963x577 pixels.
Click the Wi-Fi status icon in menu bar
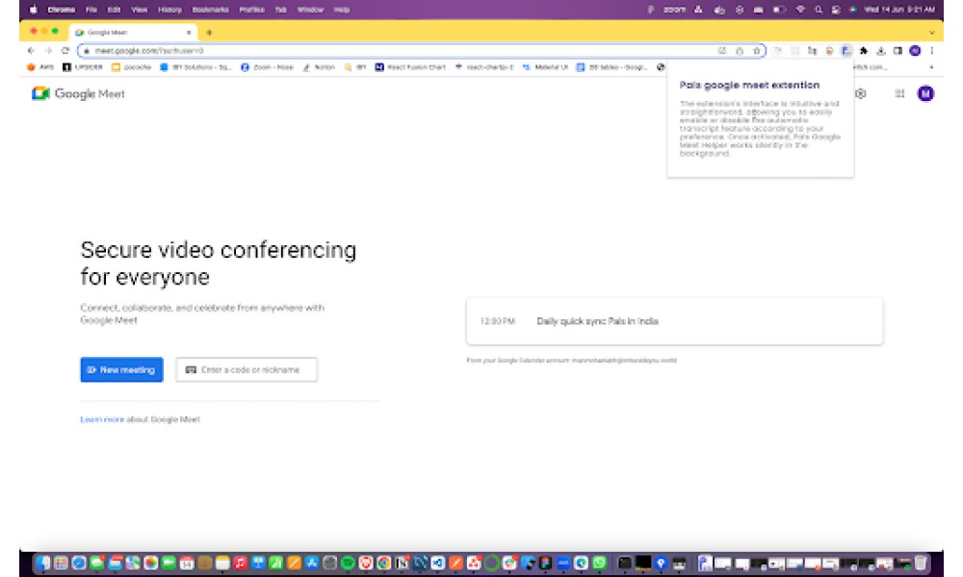(x=799, y=10)
